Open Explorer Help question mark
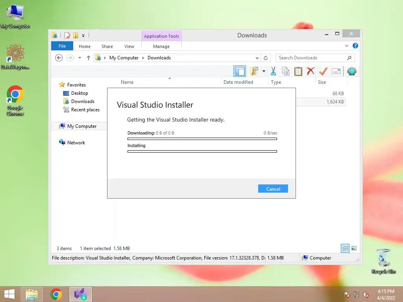The image size is (403, 302). [355, 46]
